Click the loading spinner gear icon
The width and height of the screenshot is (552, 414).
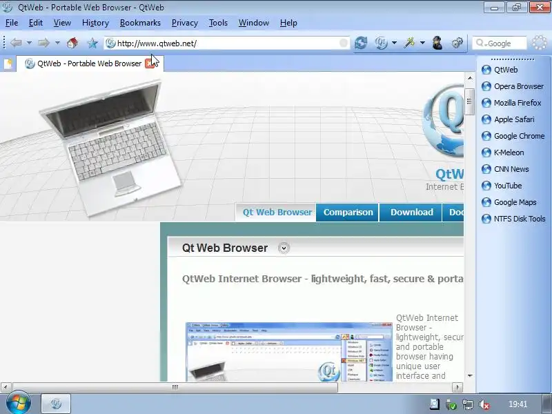click(540, 43)
